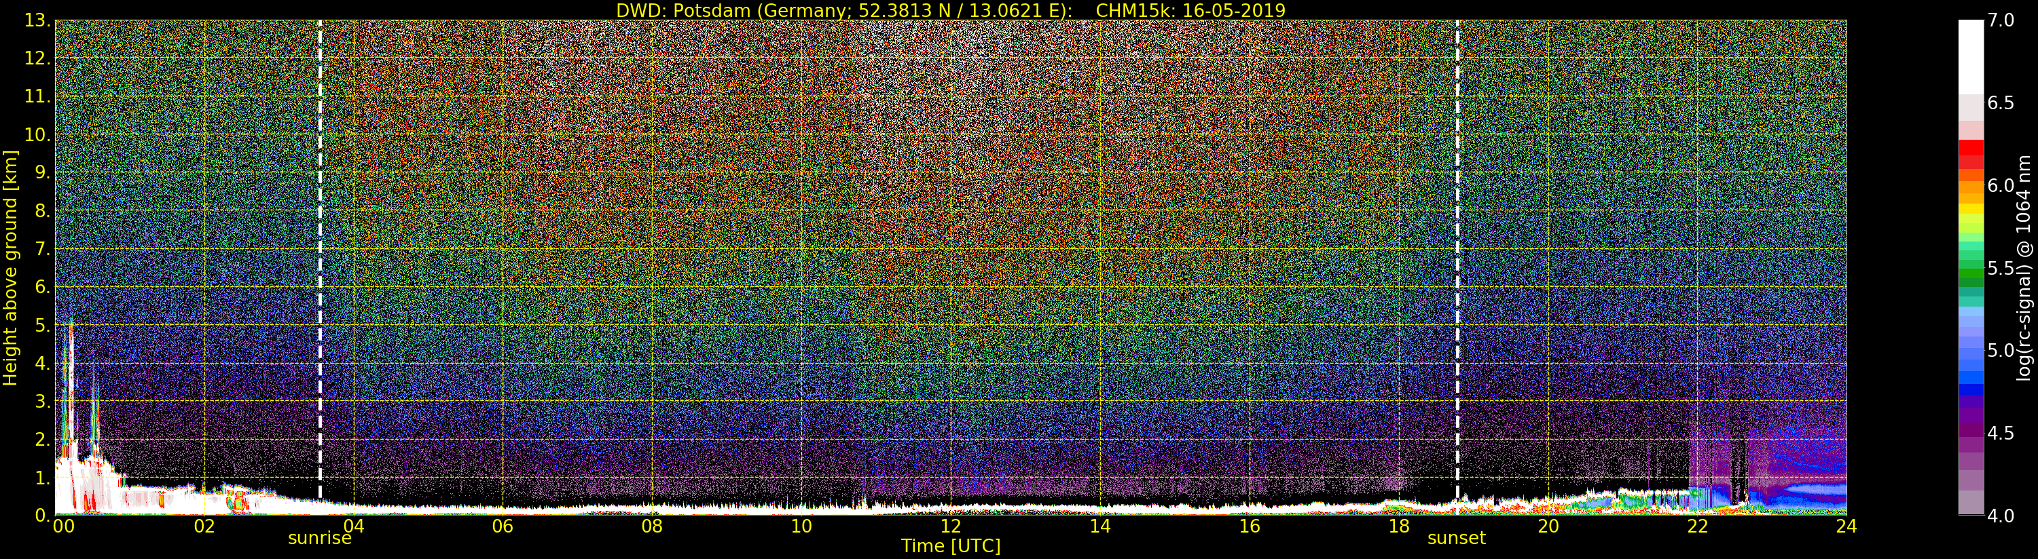Click the white top section of the colorbar

pos(1971,57)
